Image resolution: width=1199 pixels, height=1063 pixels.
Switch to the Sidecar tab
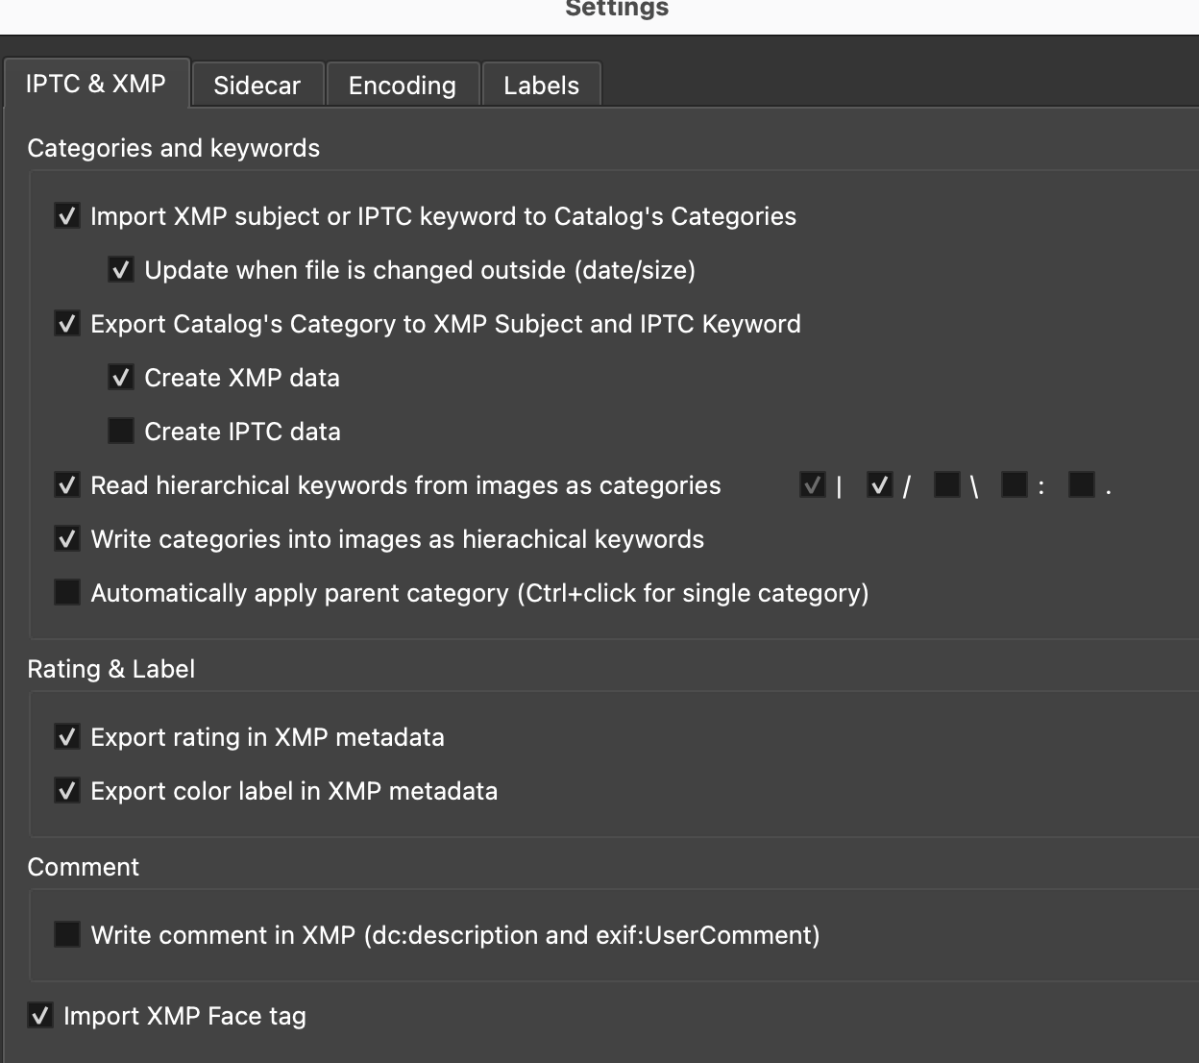point(257,86)
